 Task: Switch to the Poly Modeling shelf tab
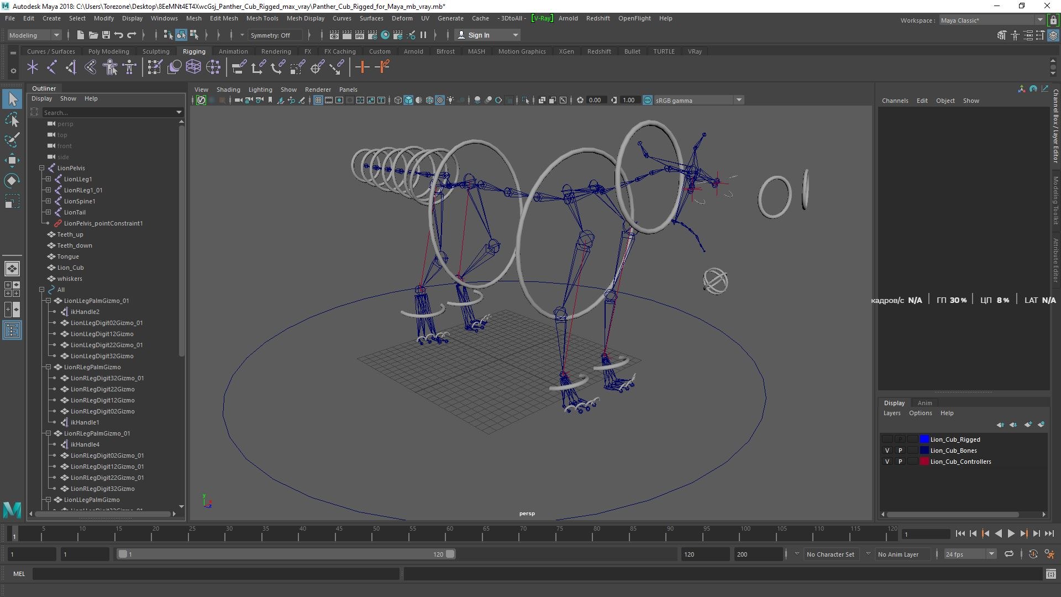click(108, 51)
